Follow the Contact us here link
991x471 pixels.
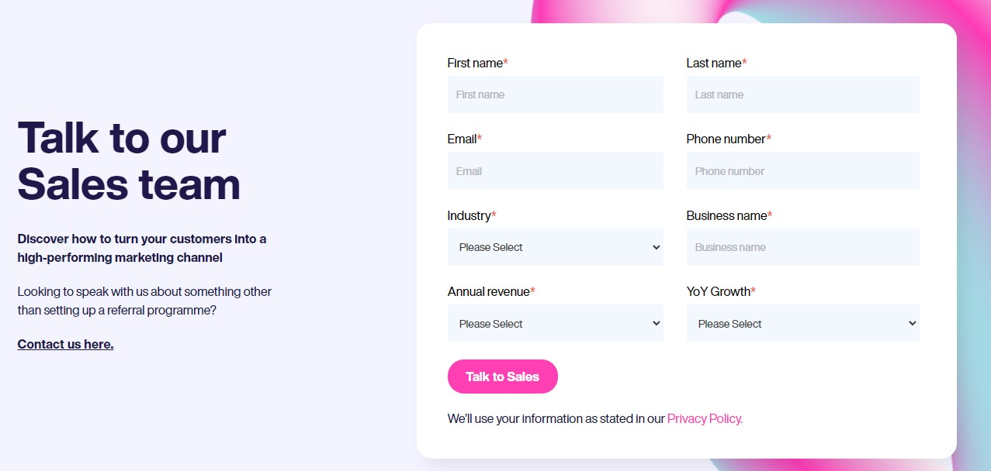coord(65,344)
